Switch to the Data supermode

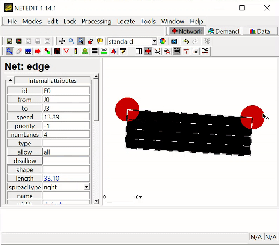pyautogui.click(x=260, y=31)
